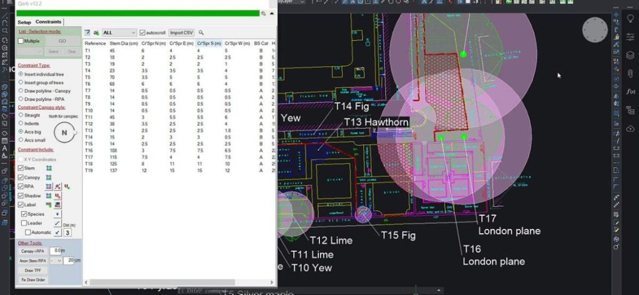
Task: Click the Automatic leader arrow icon
Action: tap(57, 233)
